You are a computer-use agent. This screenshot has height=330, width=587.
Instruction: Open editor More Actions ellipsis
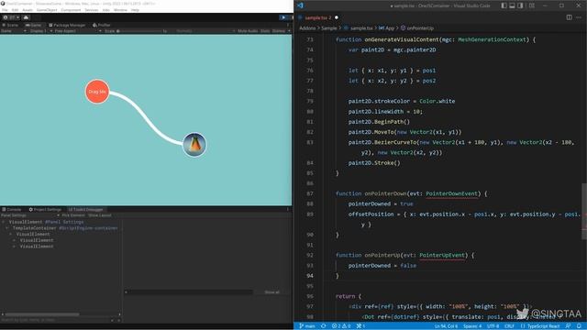click(579, 17)
